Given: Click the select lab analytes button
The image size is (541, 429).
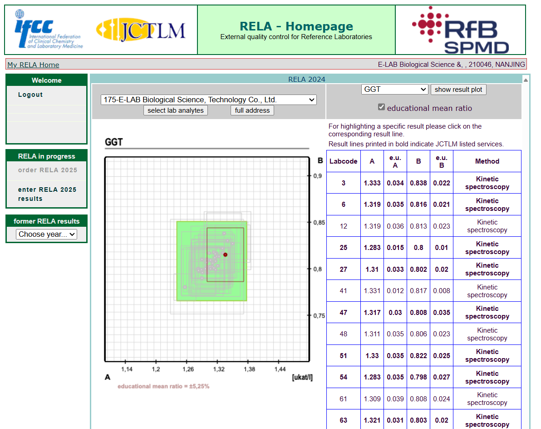Looking at the screenshot, I should 176,110.
